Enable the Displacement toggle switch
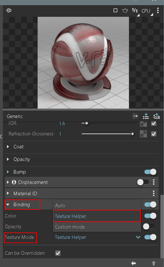Viewport: 164px width, 267px height. pos(143,182)
